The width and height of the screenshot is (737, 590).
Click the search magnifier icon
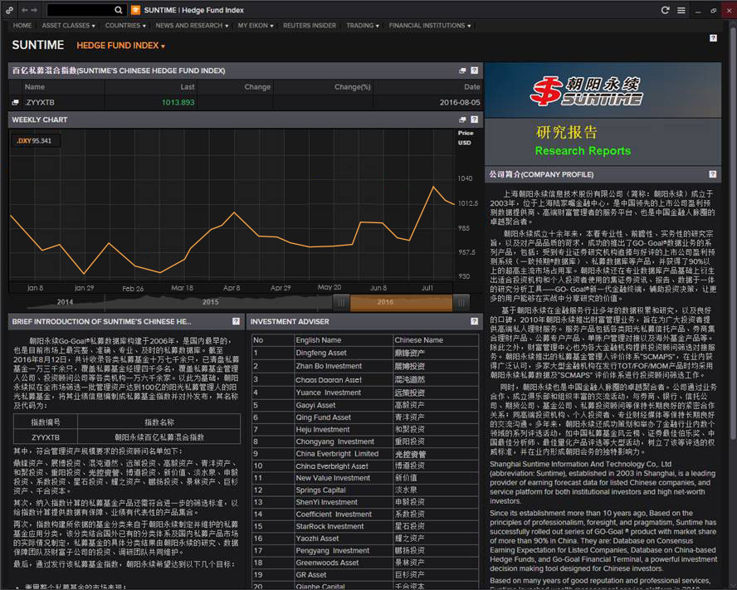(119, 10)
